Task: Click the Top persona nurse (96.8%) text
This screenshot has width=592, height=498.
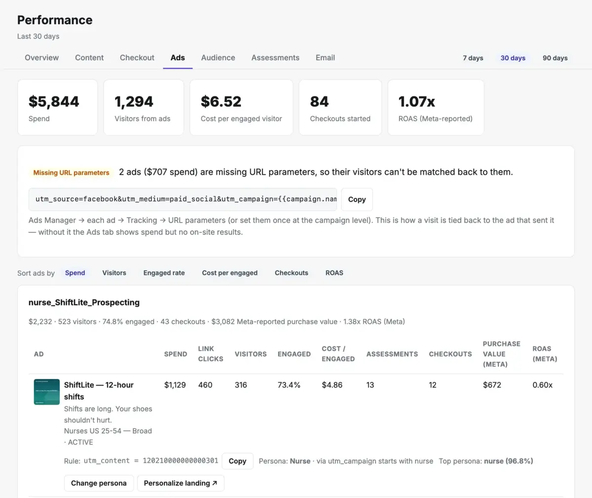Action: tap(486, 461)
